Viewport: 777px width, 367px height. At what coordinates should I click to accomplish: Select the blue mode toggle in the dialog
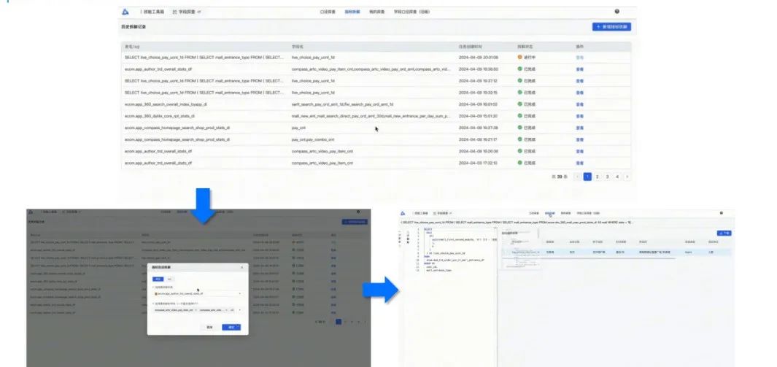(157, 279)
